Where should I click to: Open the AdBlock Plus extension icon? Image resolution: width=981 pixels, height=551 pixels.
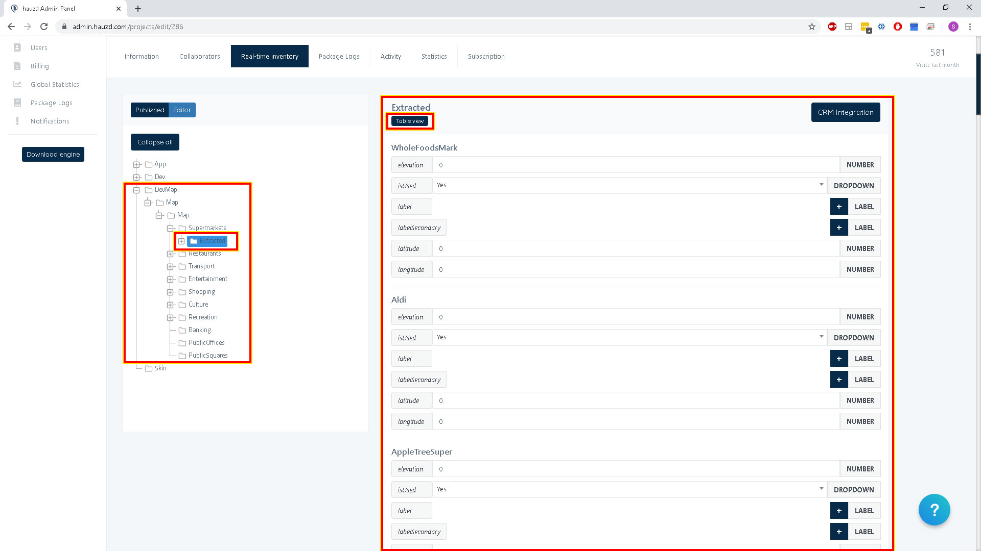832,27
